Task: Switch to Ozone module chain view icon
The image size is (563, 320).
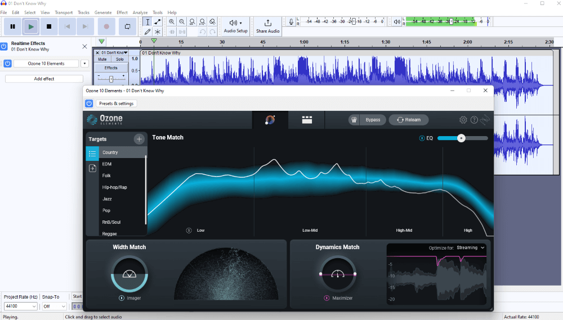Action: (x=307, y=120)
